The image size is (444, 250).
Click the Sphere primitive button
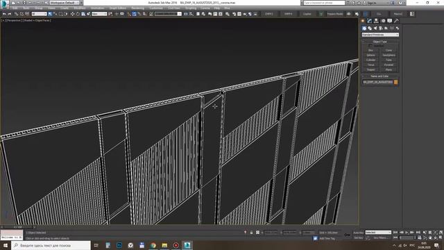[x=370, y=56]
